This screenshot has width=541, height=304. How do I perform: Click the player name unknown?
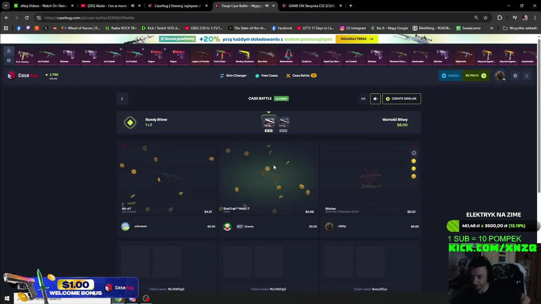141,226
